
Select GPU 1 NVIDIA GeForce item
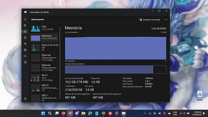tap(44, 98)
